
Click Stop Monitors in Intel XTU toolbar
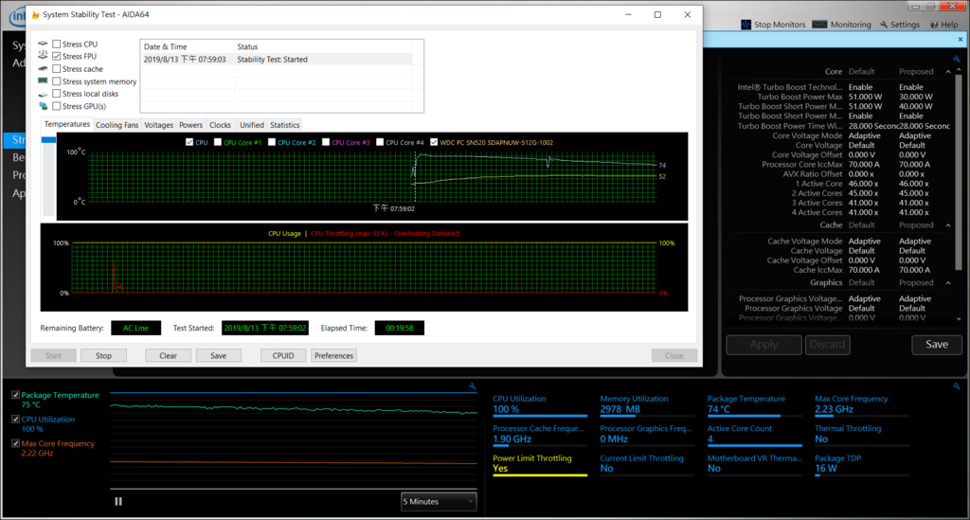[x=773, y=24]
